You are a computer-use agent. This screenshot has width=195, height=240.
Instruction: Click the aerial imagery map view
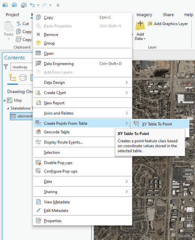[x=164, y=189]
